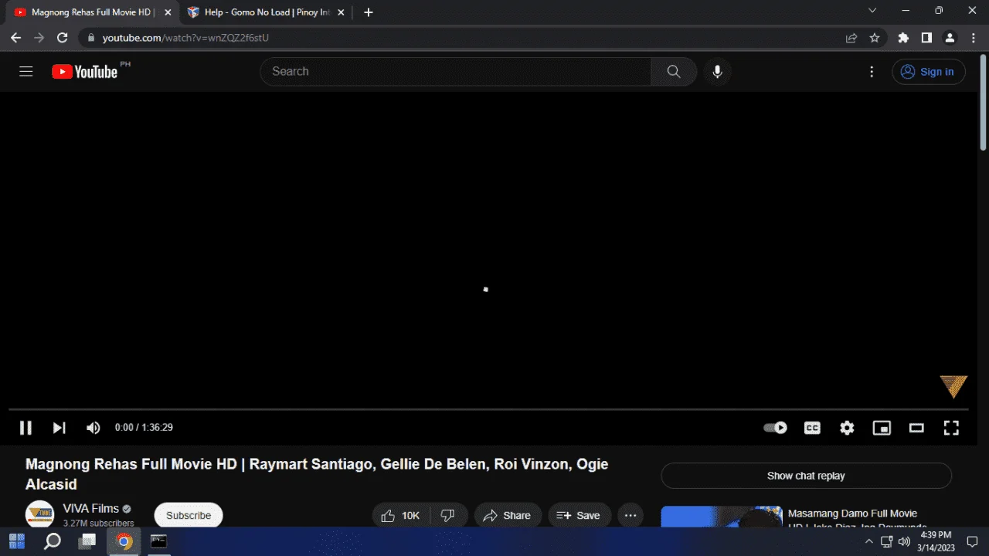Subscribe to VIVA Films
The height and width of the screenshot is (556, 989).
coord(189,516)
